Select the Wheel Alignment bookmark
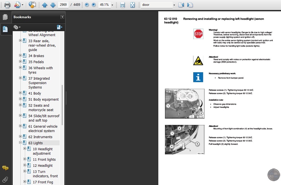The width and height of the screenshot is (281, 185). point(42,34)
